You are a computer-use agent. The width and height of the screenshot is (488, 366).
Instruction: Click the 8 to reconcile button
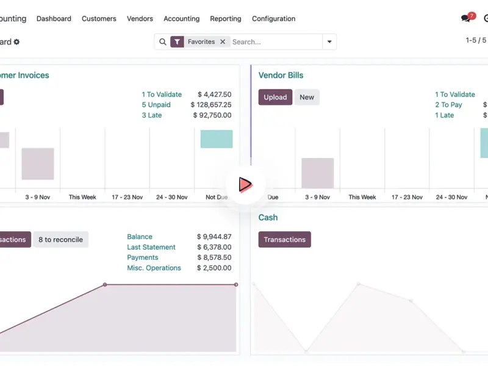coord(60,240)
